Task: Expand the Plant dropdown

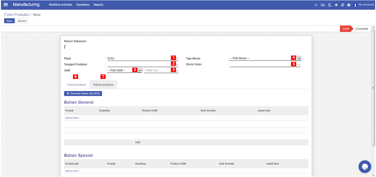Action: click(x=177, y=59)
